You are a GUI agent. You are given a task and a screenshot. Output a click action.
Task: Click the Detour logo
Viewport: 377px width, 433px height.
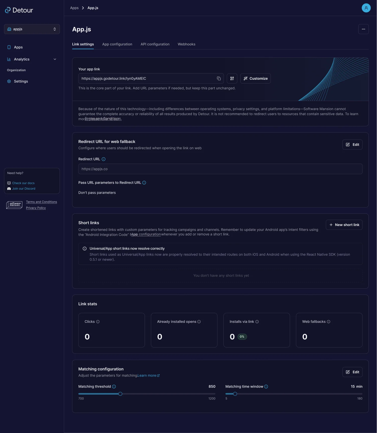click(19, 10)
